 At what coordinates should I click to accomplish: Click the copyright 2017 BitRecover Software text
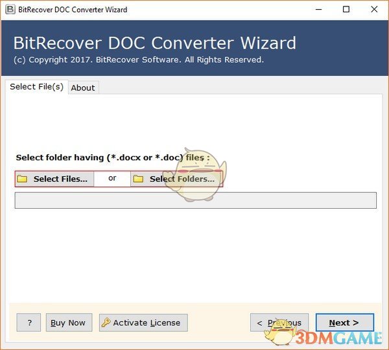pos(139,60)
